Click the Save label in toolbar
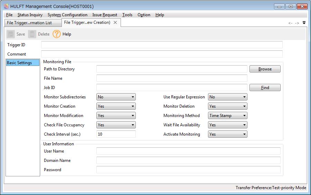Screen dimensions: 311x195 click(21, 34)
